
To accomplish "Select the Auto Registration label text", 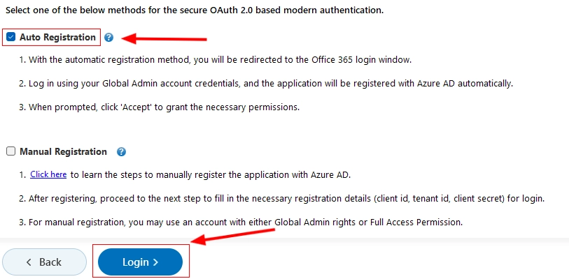I will click(57, 37).
